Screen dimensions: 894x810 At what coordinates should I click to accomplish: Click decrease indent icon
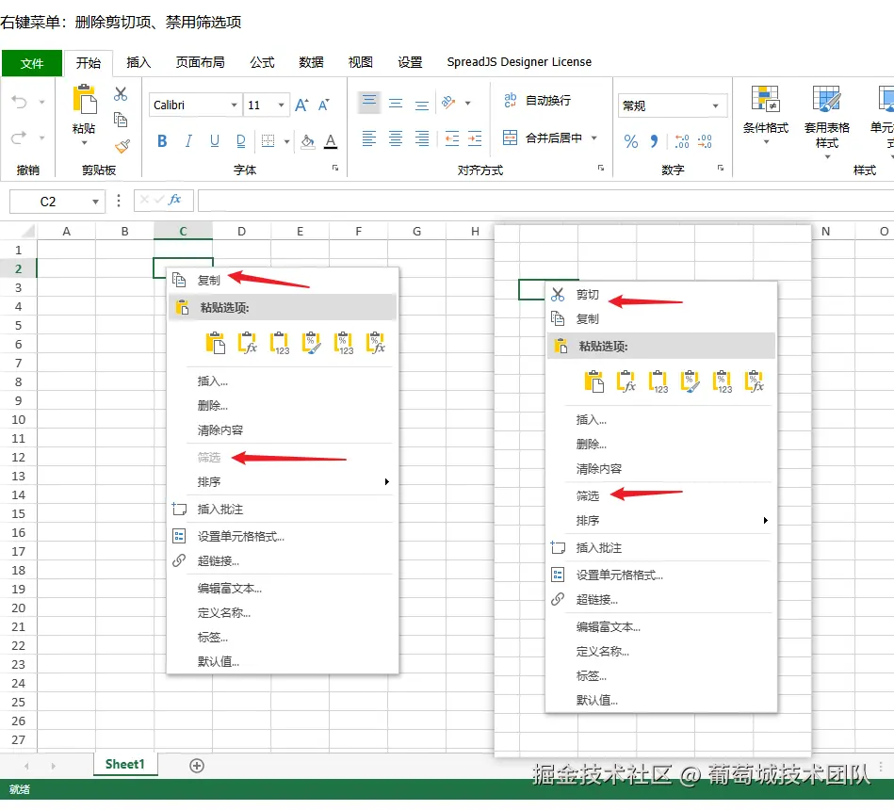[451, 138]
